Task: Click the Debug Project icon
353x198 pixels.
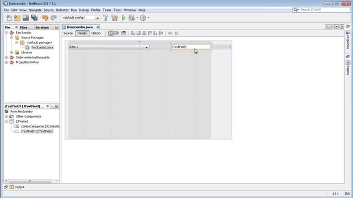Action: click(x=131, y=18)
